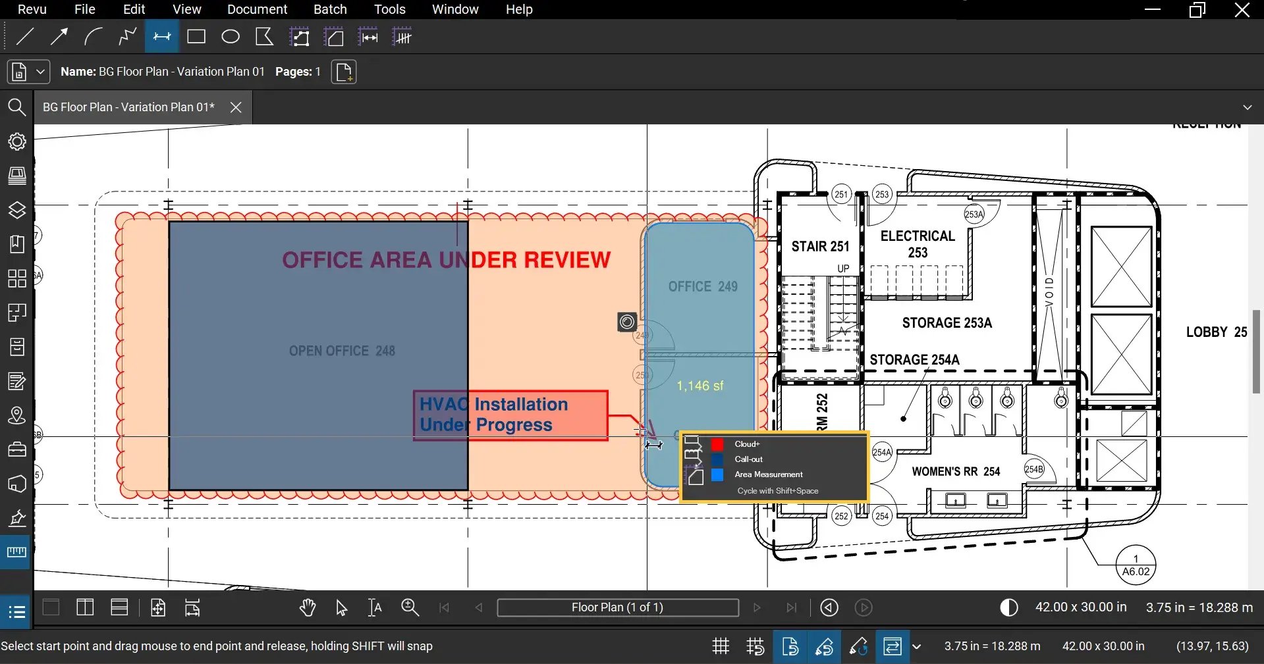1264x664 pixels.
Task: Select the Dimension markup tool
Action: [162, 37]
